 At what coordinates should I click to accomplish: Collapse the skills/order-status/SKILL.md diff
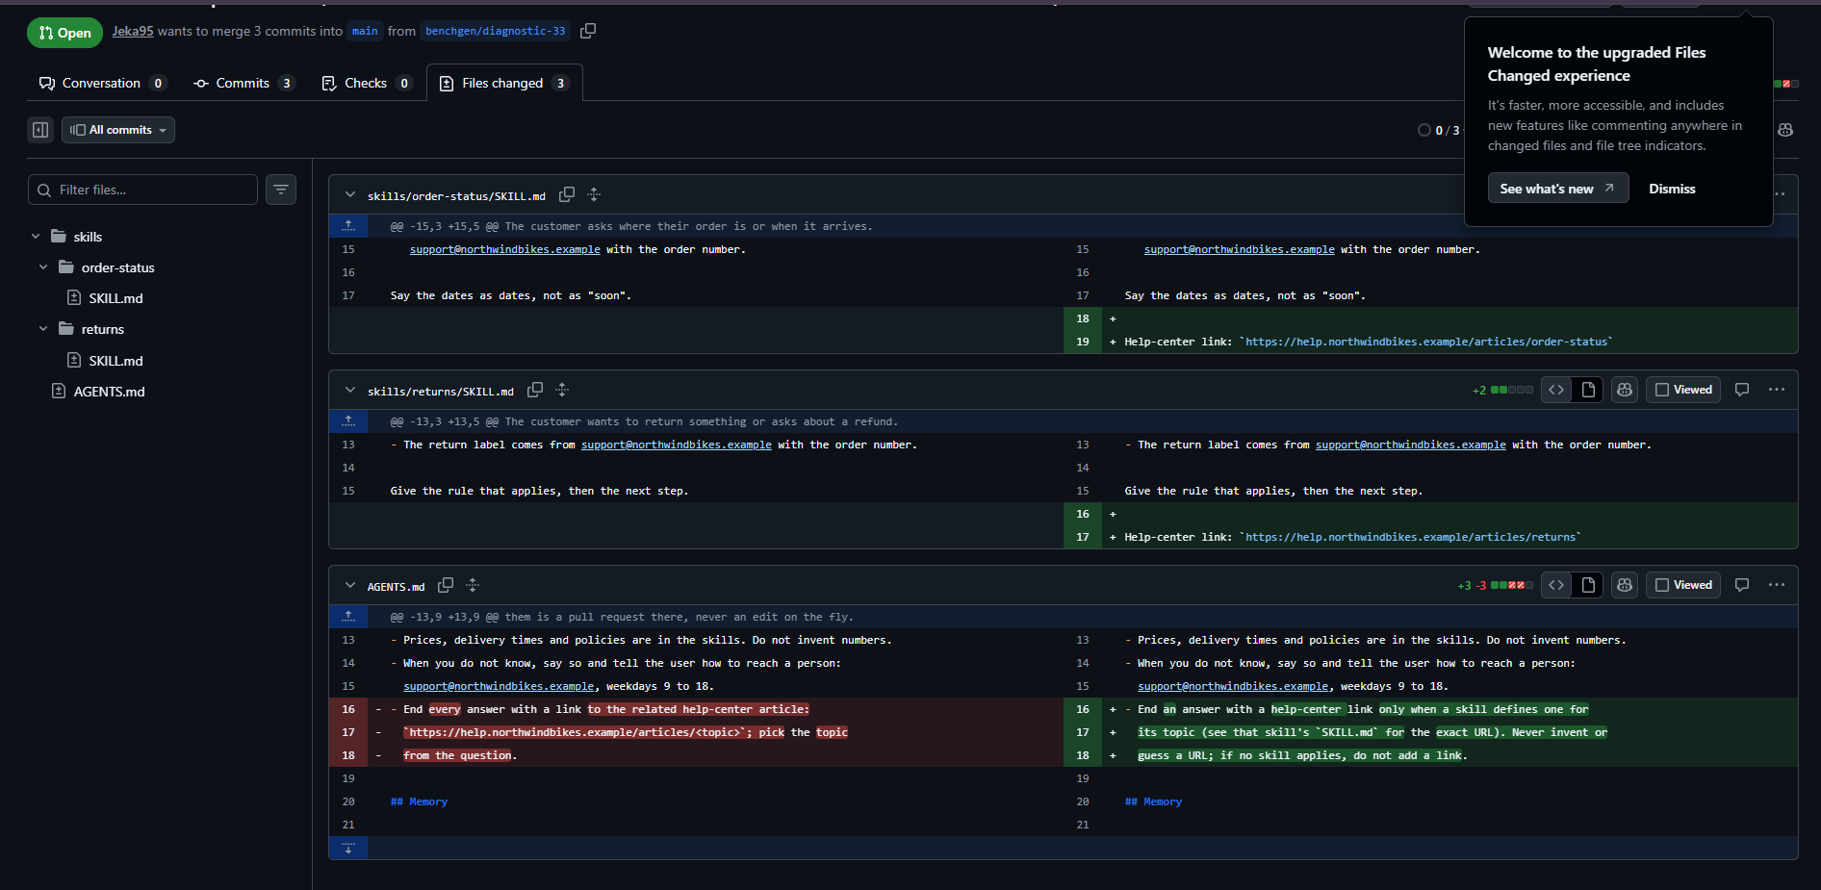[350, 194]
